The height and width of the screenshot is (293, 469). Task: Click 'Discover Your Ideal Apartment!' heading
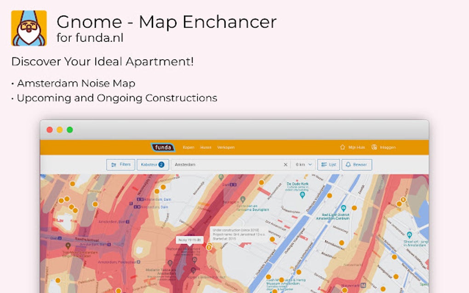pos(102,62)
